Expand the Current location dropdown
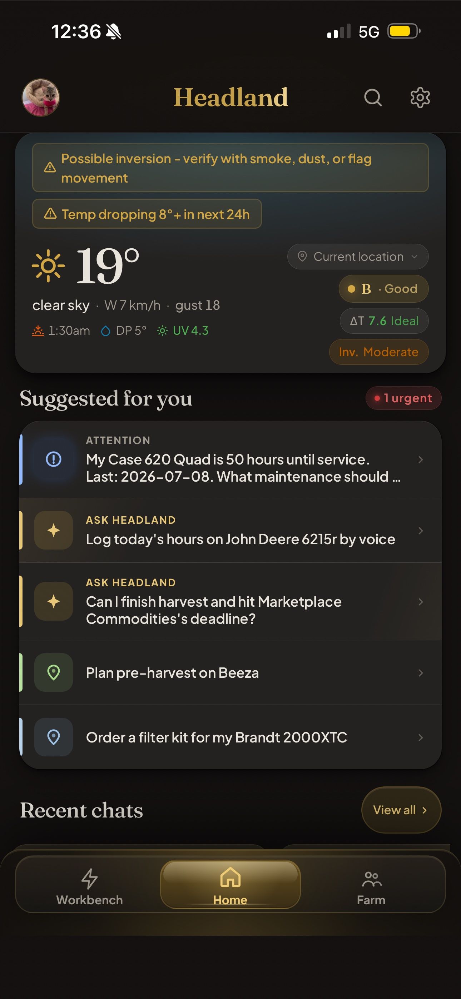Image resolution: width=461 pixels, height=999 pixels. [358, 256]
